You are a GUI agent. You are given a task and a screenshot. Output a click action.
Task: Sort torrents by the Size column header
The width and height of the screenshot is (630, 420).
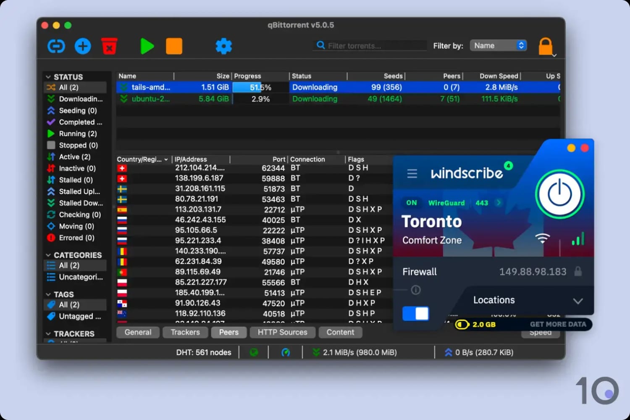click(x=202, y=76)
